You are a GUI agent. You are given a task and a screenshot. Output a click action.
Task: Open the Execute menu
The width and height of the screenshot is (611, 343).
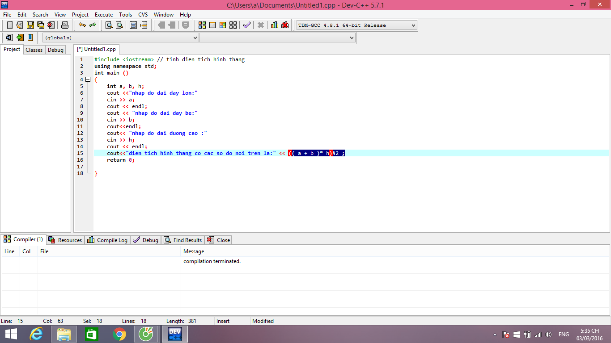coord(104,15)
